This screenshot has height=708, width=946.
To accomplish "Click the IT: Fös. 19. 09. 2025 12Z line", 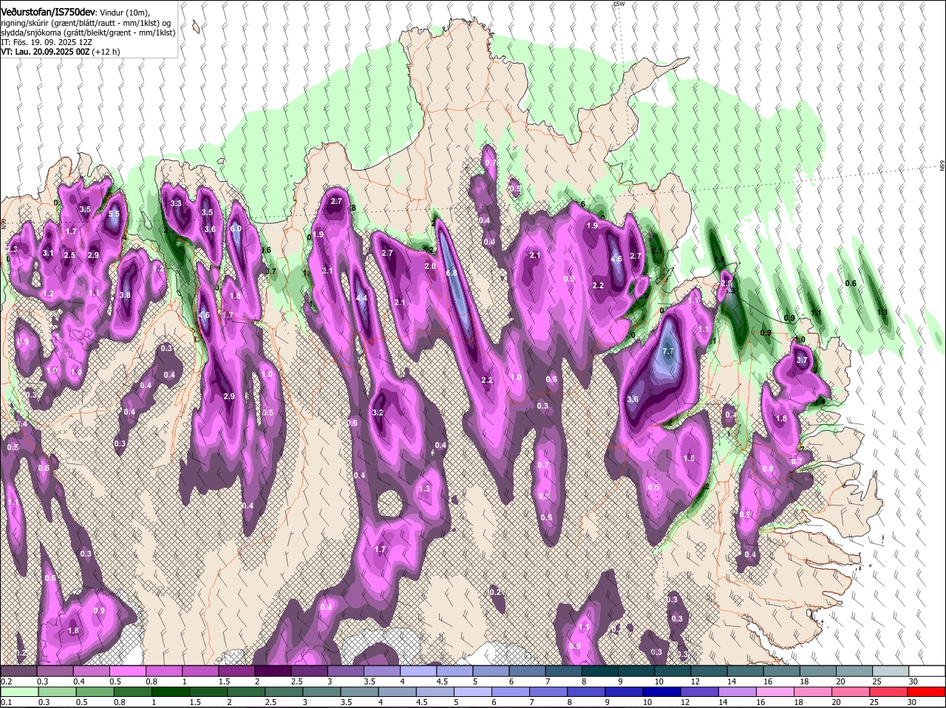I will coord(46,42).
